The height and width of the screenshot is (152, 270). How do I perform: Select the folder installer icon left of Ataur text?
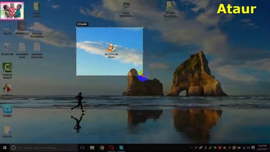click(x=170, y=9)
